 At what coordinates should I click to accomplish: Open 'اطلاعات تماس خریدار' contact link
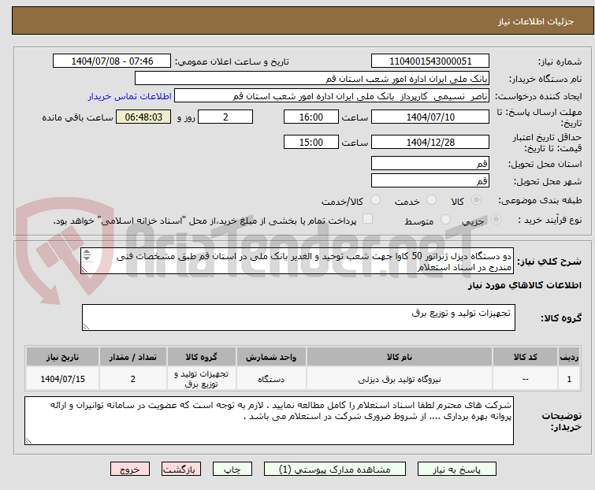[x=130, y=96]
